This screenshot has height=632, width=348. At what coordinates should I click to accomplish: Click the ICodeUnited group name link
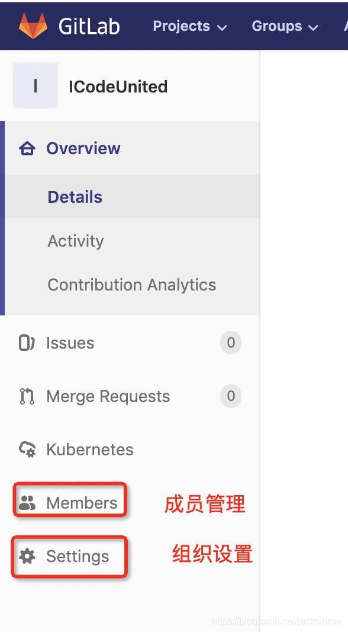point(118,87)
